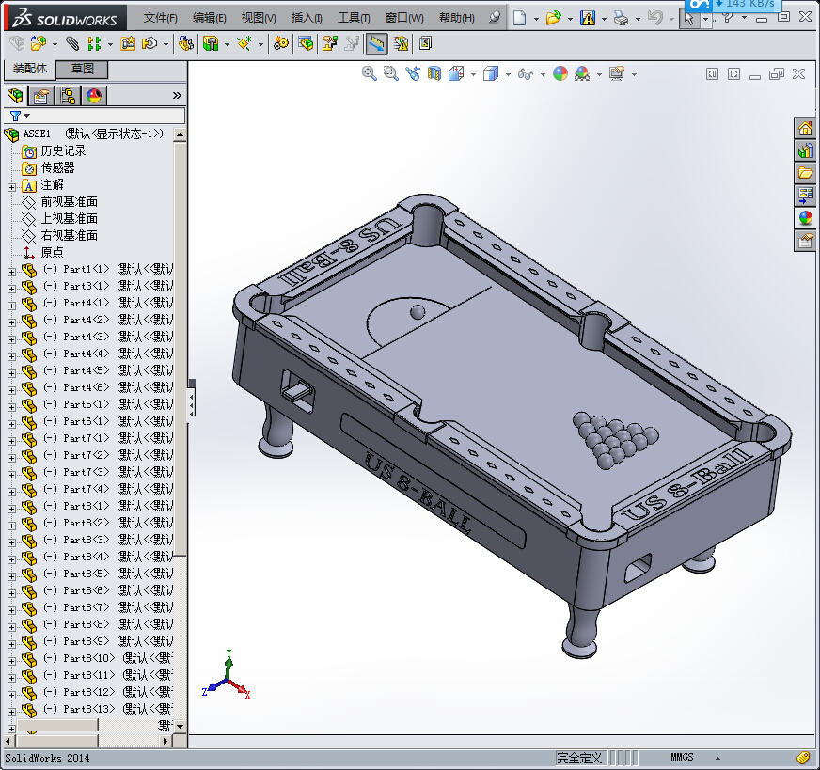Click the Assembly Features icon
Image resolution: width=820 pixels, height=770 pixels.
[x=211, y=43]
